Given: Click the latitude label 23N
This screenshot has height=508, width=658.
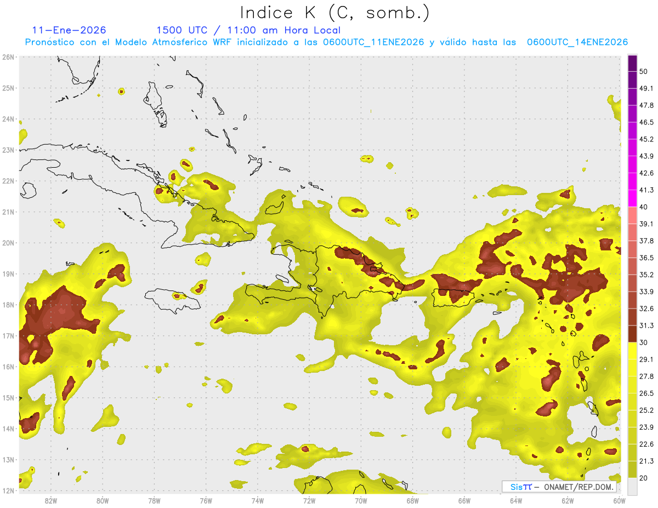Looking at the screenshot, I should point(8,150).
